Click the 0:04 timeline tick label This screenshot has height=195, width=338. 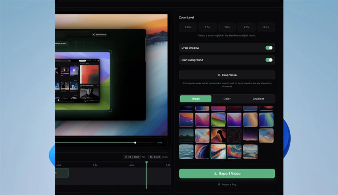pos(95,165)
